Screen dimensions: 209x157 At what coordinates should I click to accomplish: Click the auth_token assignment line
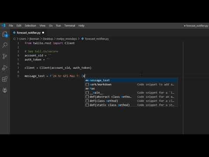(x=37, y=59)
